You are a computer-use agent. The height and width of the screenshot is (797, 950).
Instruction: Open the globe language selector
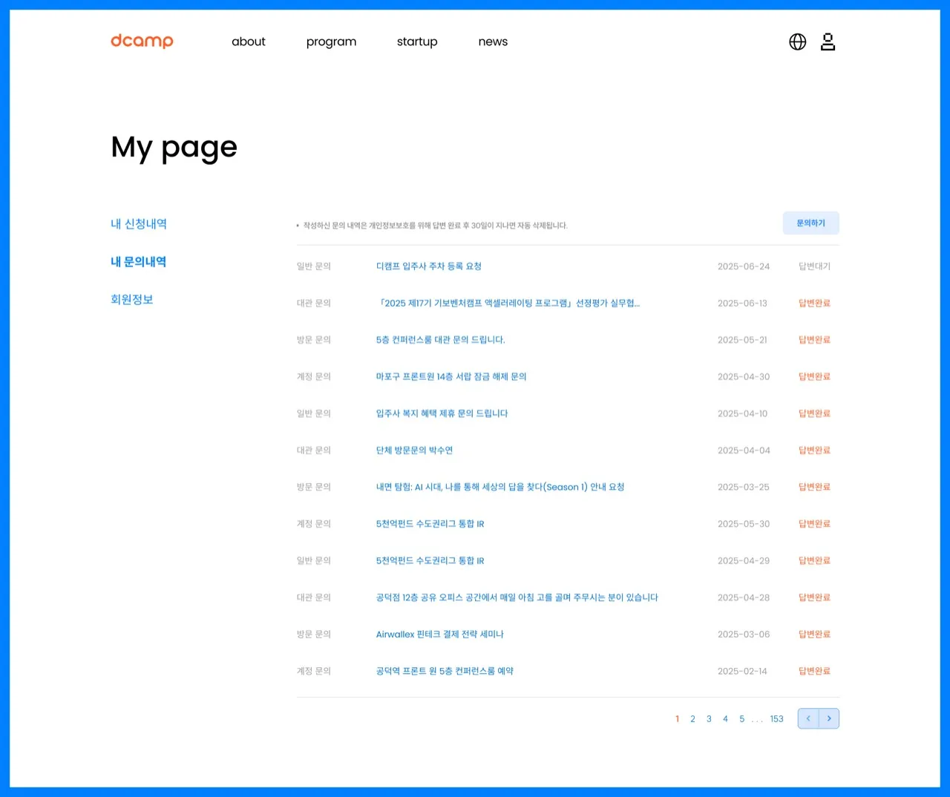pyautogui.click(x=797, y=42)
